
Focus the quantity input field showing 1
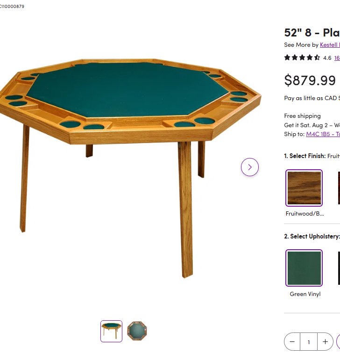point(309,342)
